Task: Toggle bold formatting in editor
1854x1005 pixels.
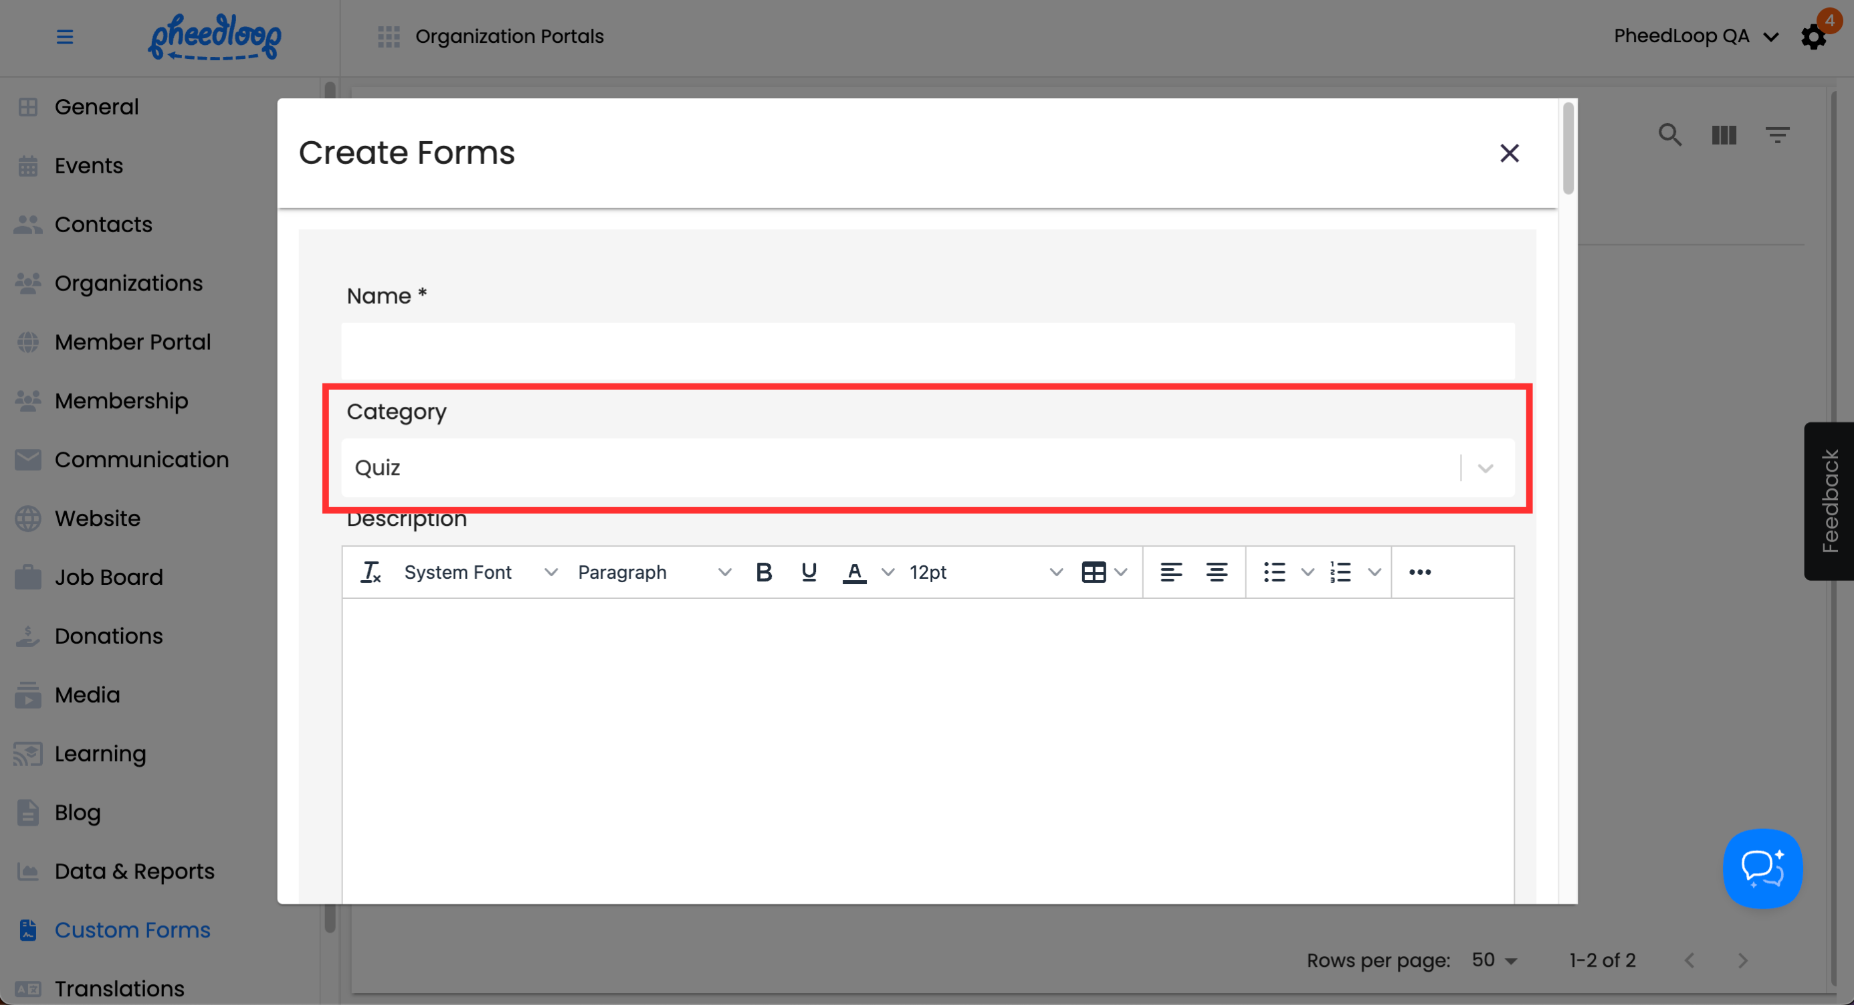Action: [x=764, y=572]
